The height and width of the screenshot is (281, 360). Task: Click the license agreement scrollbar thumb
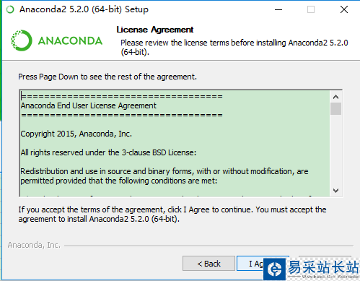click(335, 108)
